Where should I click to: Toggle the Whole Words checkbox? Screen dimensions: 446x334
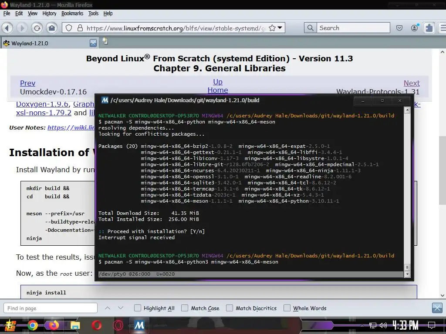(287, 308)
